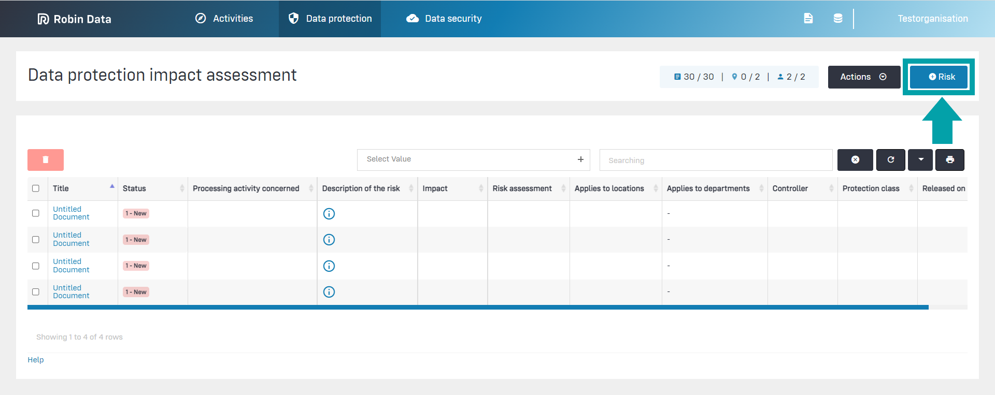The image size is (995, 395).
Task: Click the refresh table icon button
Action: click(890, 160)
